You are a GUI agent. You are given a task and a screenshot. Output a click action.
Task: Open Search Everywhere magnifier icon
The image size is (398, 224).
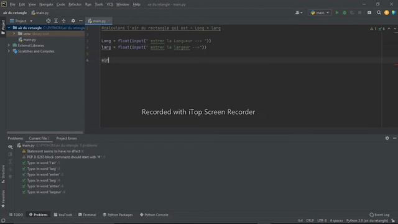(379, 12)
